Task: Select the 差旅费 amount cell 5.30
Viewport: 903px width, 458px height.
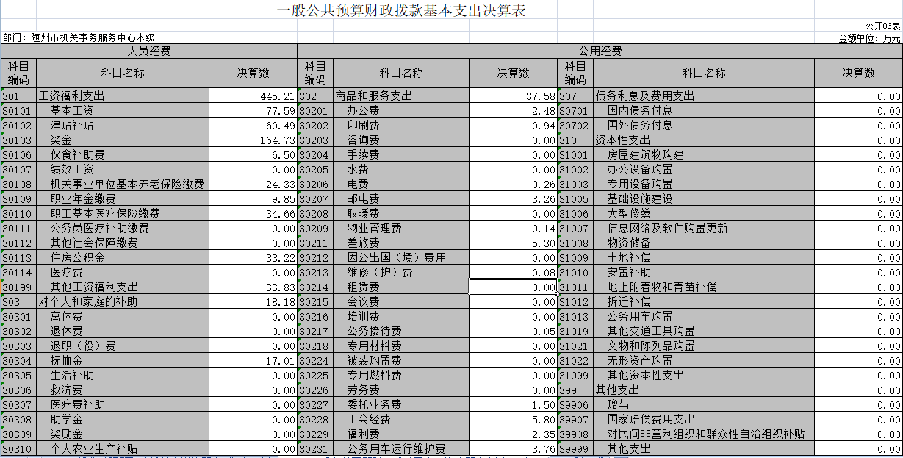Action: point(513,243)
